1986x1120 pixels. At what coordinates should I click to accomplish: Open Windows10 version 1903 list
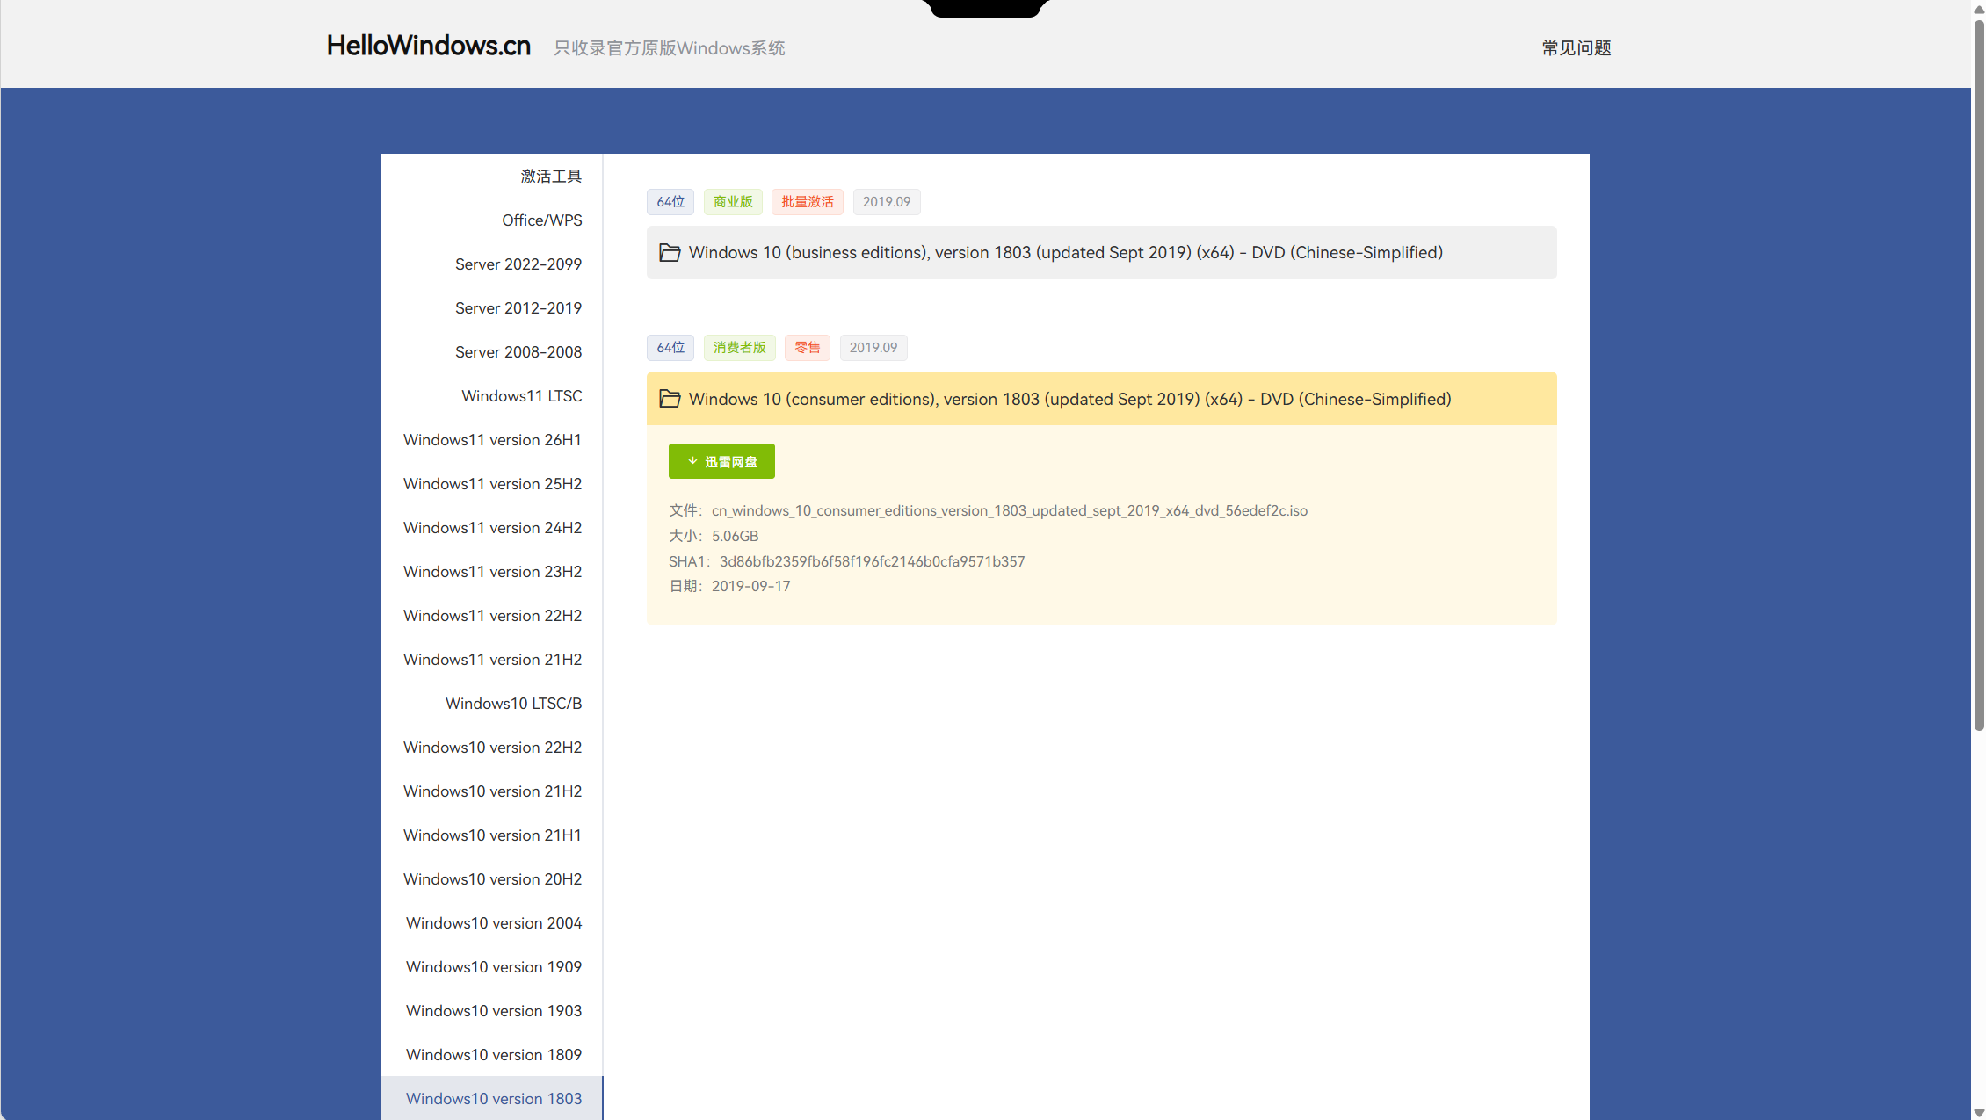pyautogui.click(x=492, y=1010)
